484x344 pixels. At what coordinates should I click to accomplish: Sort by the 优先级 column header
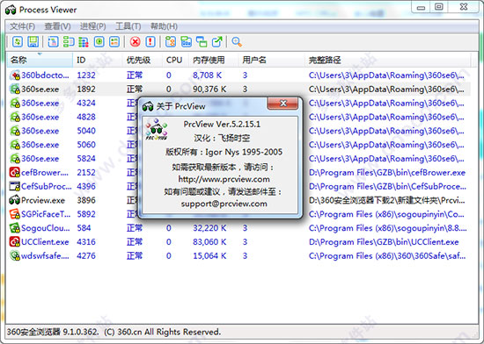(143, 60)
